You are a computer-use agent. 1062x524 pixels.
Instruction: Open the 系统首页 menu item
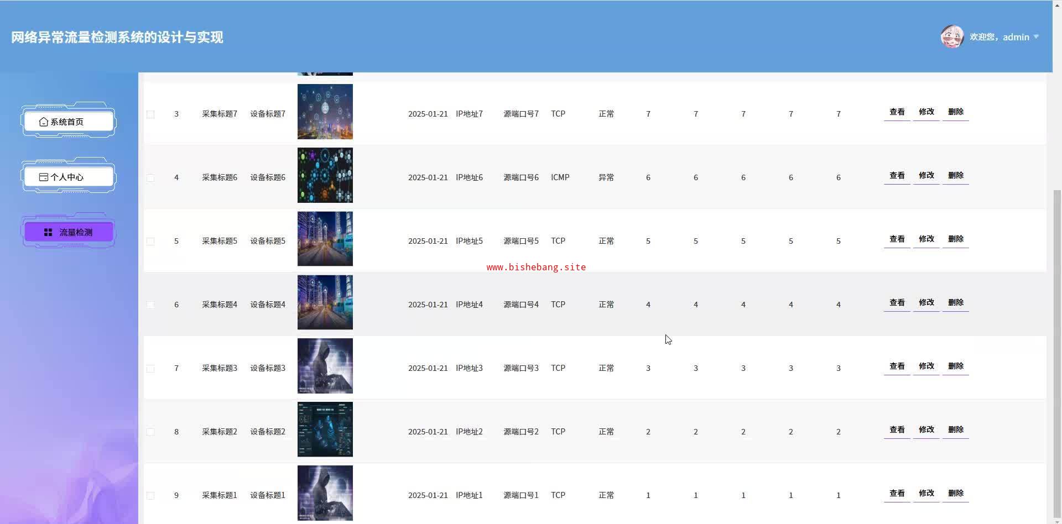[69, 122]
